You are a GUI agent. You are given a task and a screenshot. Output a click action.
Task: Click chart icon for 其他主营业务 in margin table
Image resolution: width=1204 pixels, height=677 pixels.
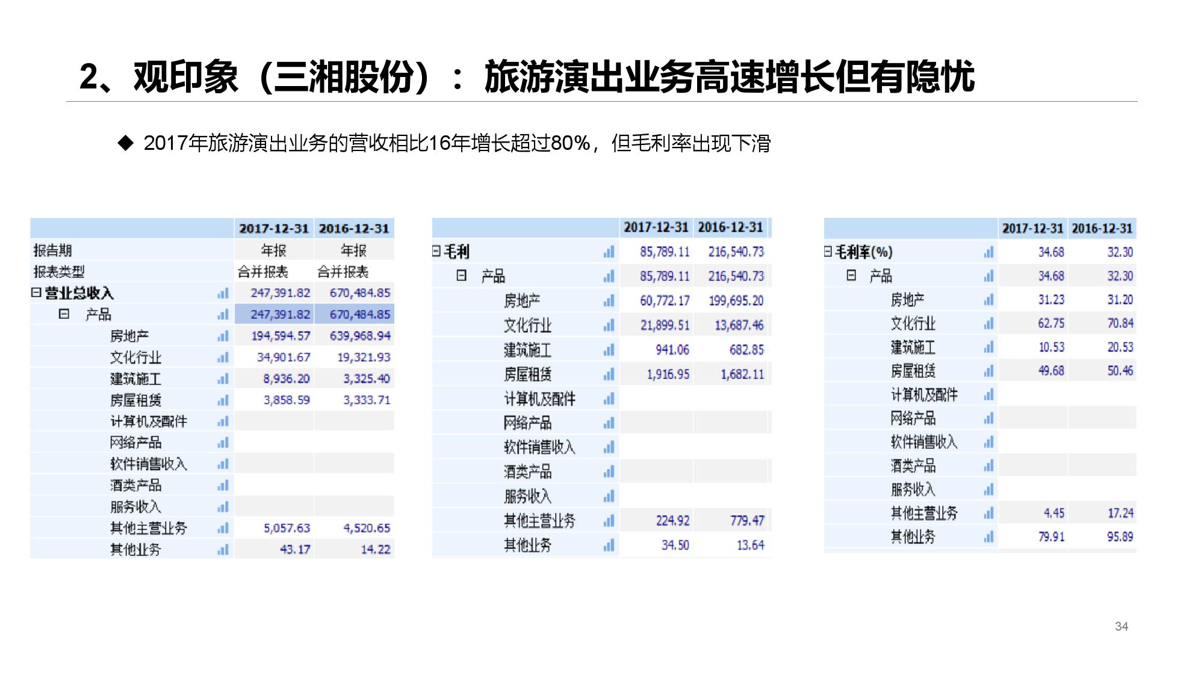point(988,513)
